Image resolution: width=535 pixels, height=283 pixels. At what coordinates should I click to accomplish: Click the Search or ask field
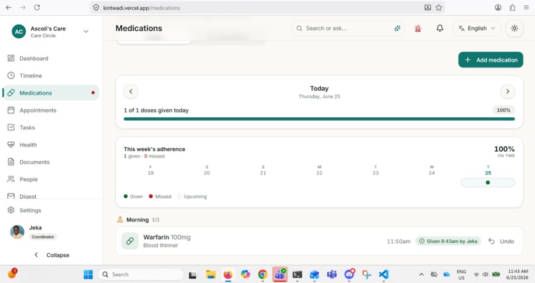347,28
